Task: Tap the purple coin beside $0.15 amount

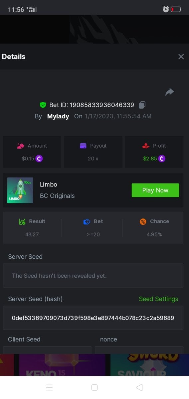Action: [39, 159]
